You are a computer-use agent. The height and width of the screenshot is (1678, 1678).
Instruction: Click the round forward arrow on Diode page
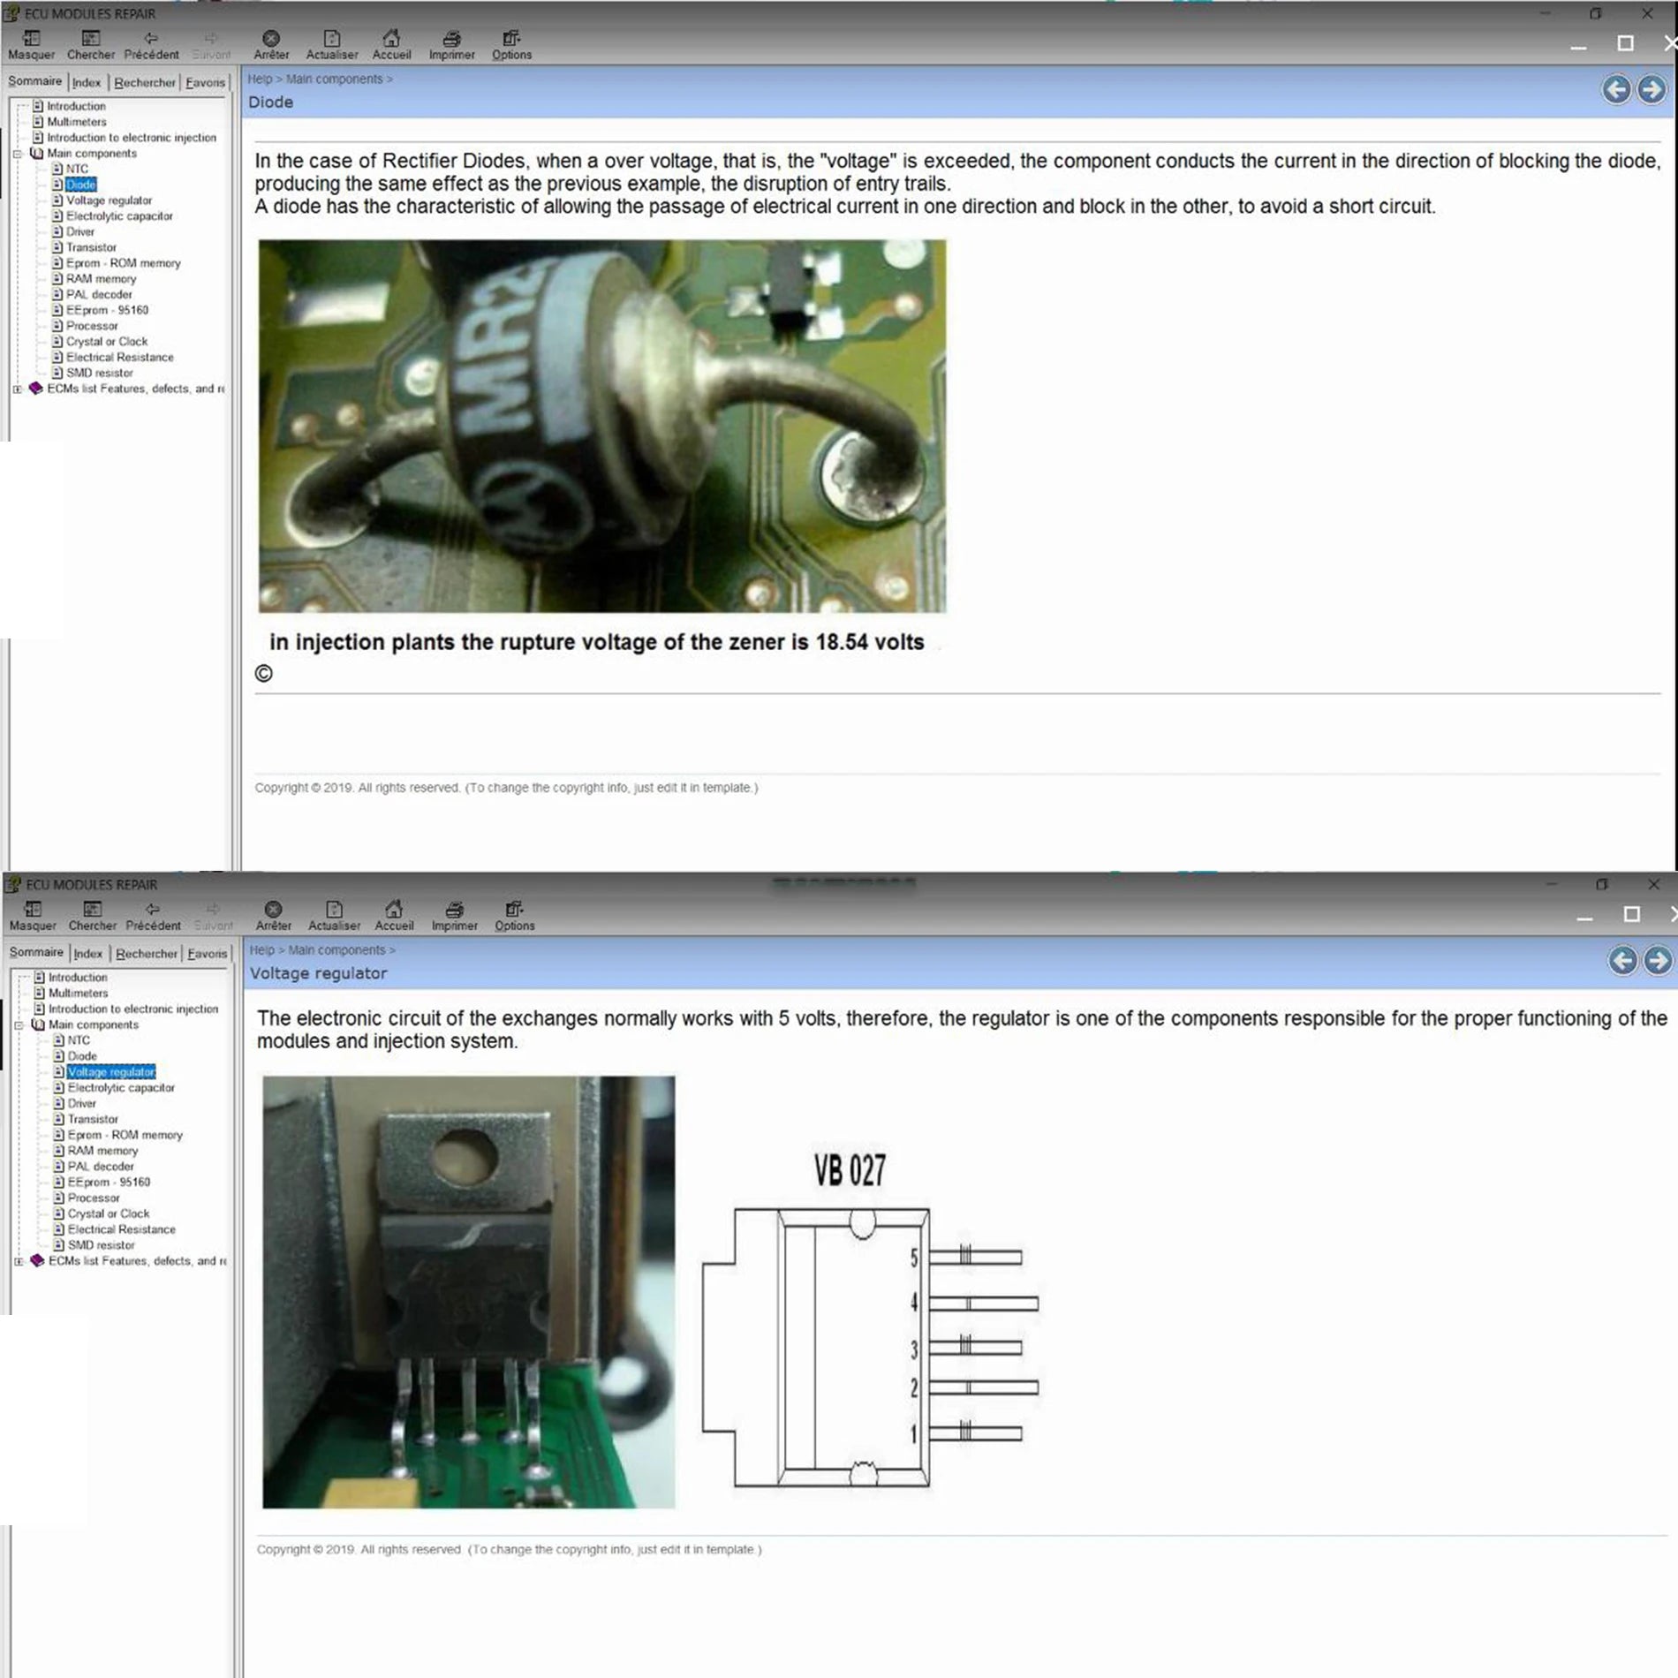click(x=1651, y=89)
